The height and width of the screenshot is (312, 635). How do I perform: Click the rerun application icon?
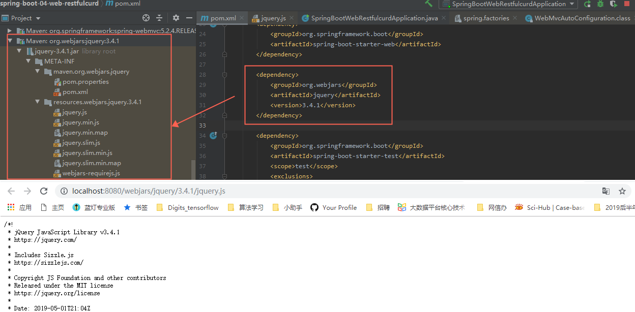[x=588, y=4]
